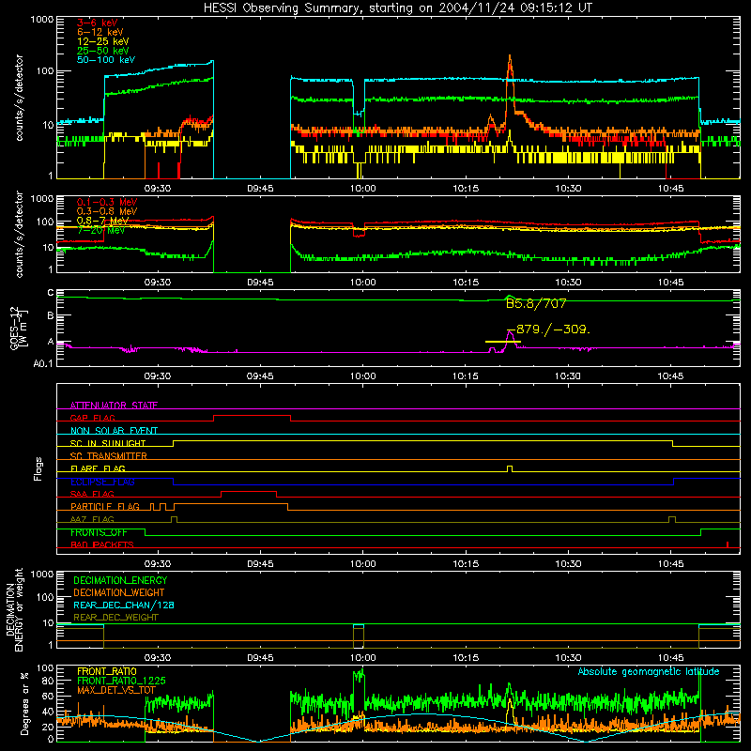Select the DECIMATION_ENERGY legend label
Image resolution: width=751 pixels, height=751 pixels.
tap(120, 580)
